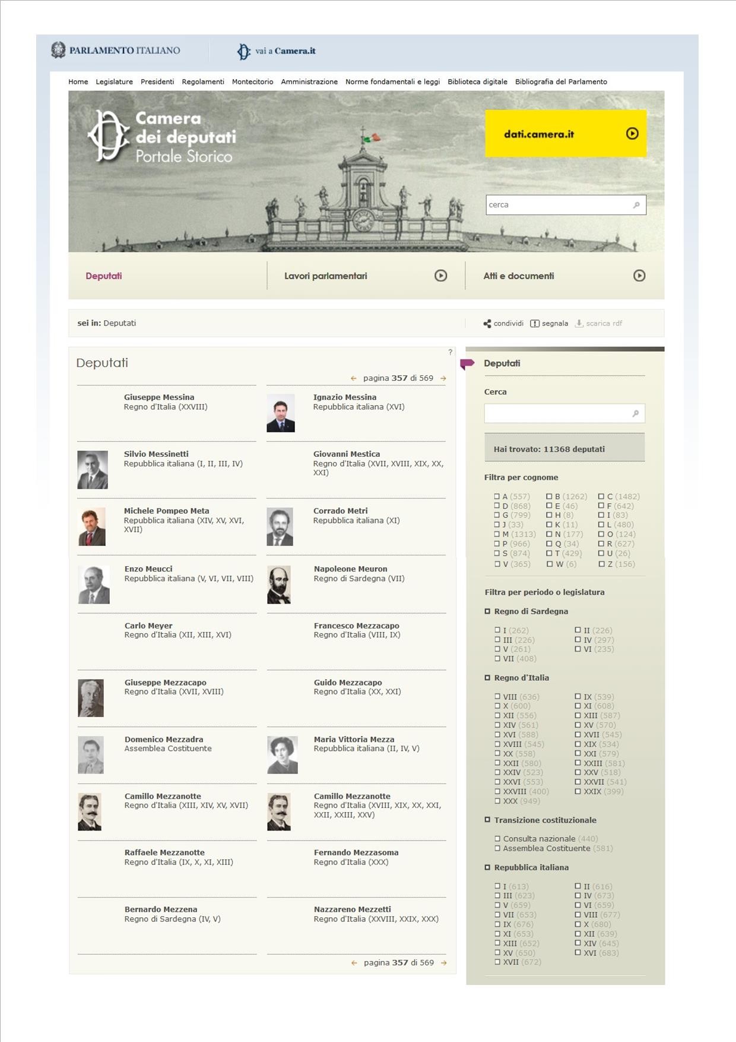Open Nazzareno Mezzetti's profile link
736x1042 pixels.
[x=353, y=910]
